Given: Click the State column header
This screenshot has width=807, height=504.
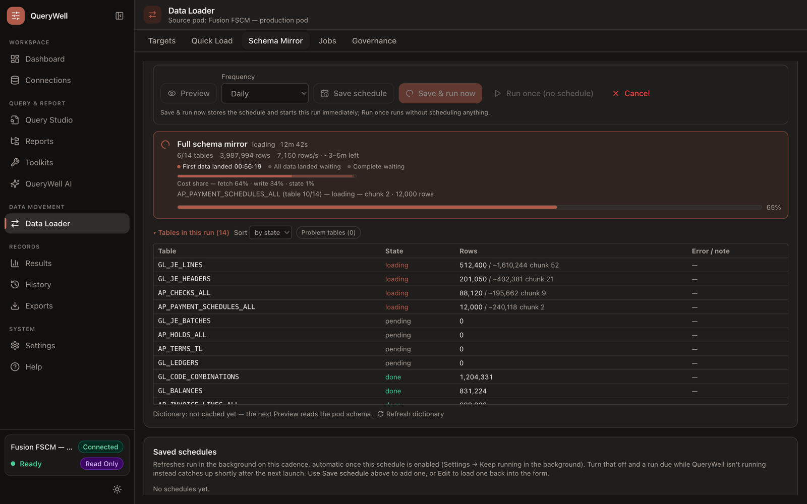Looking at the screenshot, I should (x=394, y=251).
